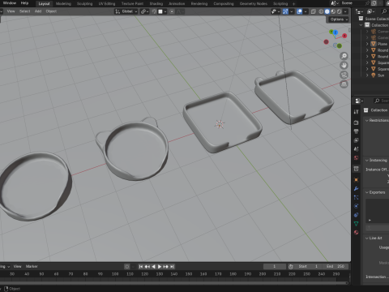This screenshot has width=389, height=292.
Task: Open the Material properties tab
Action: 356,233
